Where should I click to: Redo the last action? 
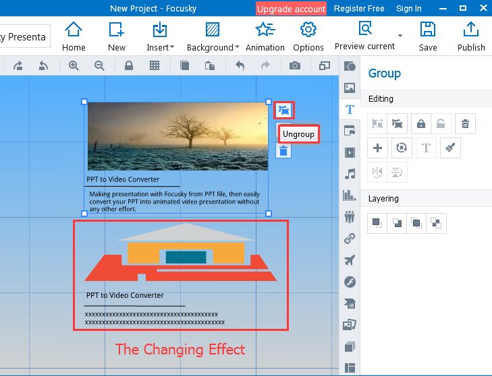click(x=265, y=65)
